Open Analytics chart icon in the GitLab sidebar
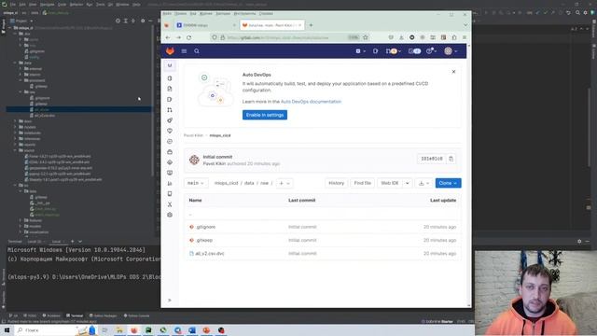 [170, 184]
